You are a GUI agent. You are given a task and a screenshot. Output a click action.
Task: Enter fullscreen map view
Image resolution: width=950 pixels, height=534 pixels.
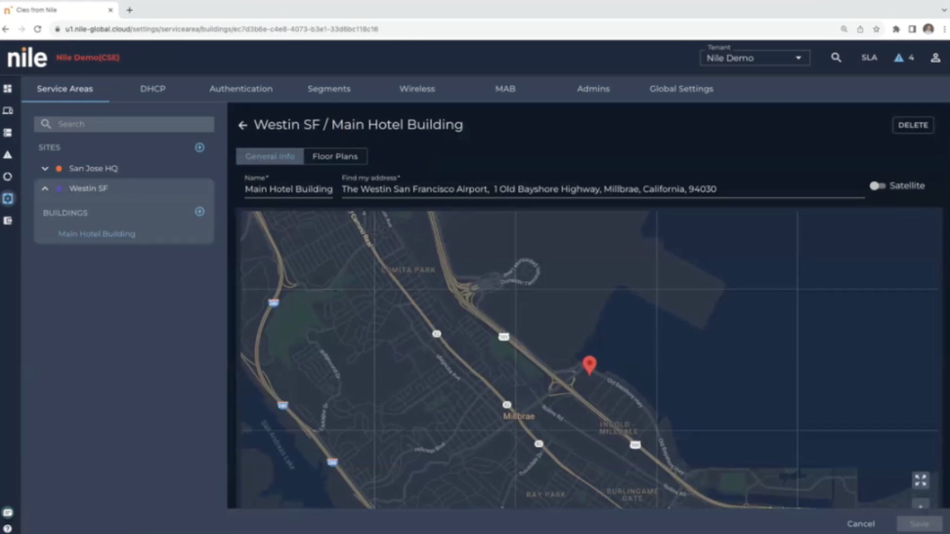[x=920, y=480]
